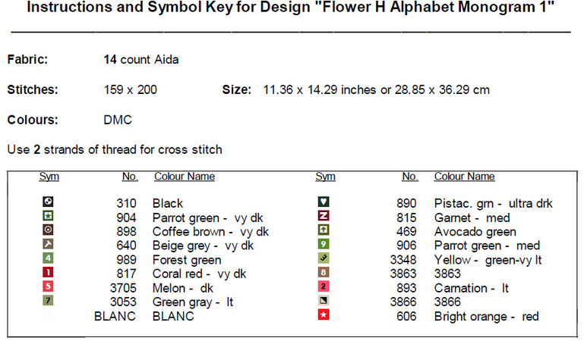The image size is (584, 341).
Task: Click the Avocado green 469 symbol
Action: coord(323,230)
